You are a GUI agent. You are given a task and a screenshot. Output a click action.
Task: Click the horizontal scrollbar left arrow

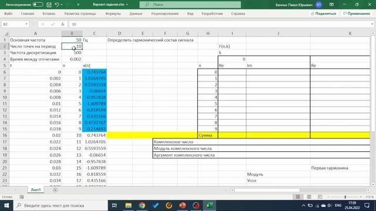(x=232, y=190)
